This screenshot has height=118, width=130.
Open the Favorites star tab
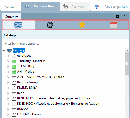point(82,25)
